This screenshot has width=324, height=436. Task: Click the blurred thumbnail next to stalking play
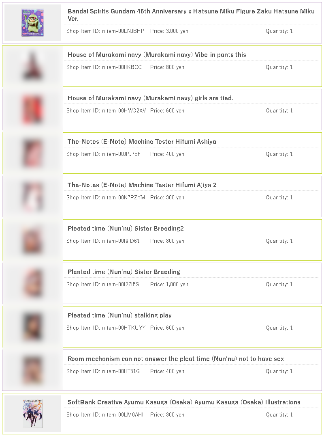coord(33,327)
